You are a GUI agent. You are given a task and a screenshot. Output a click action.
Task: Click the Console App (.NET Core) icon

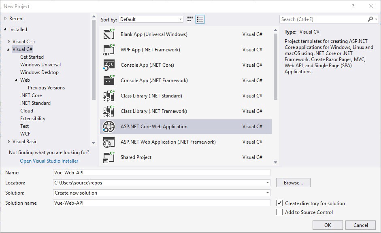click(109, 65)
